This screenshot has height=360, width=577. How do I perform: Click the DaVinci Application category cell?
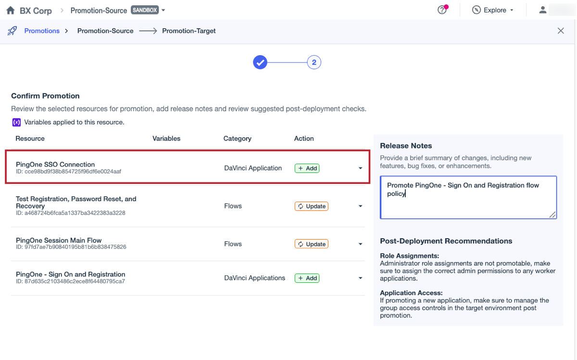click(x=253, y=168)
